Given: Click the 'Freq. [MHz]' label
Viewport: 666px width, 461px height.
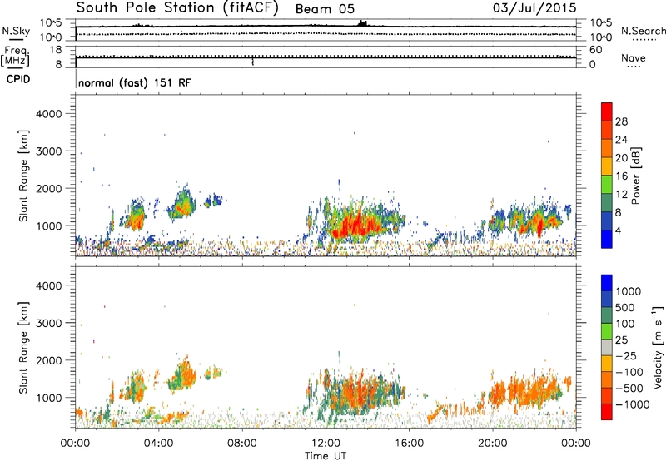Looking at the screenshot, I should pos(16,57).
